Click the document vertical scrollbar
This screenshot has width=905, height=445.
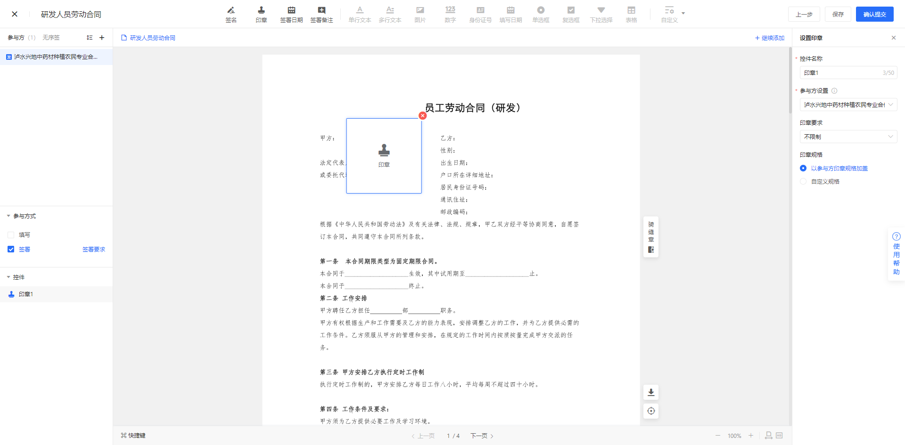pyautogui.click(x=790, y=80)
